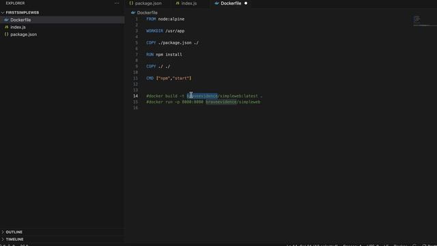
Task: Open Explorer more actions ellipsis menu
Action: click(117, 3)
